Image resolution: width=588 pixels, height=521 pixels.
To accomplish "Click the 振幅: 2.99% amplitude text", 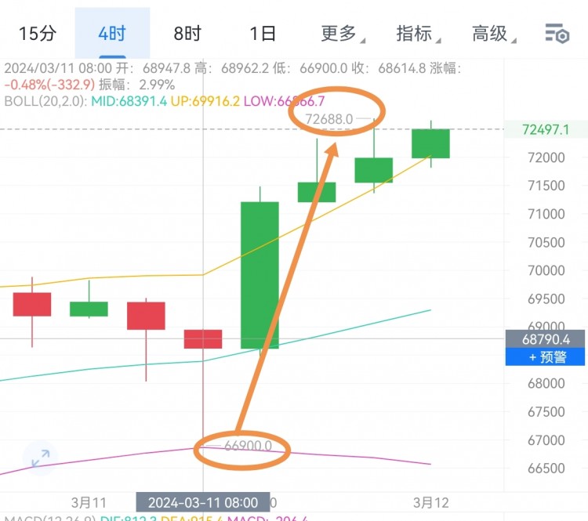I will [137, 85].
